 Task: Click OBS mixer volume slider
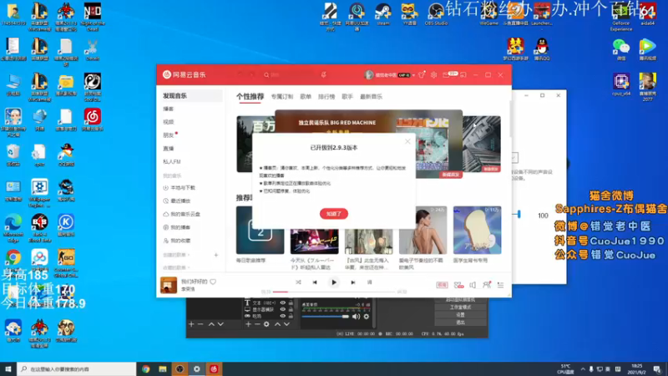coord(326,317)
